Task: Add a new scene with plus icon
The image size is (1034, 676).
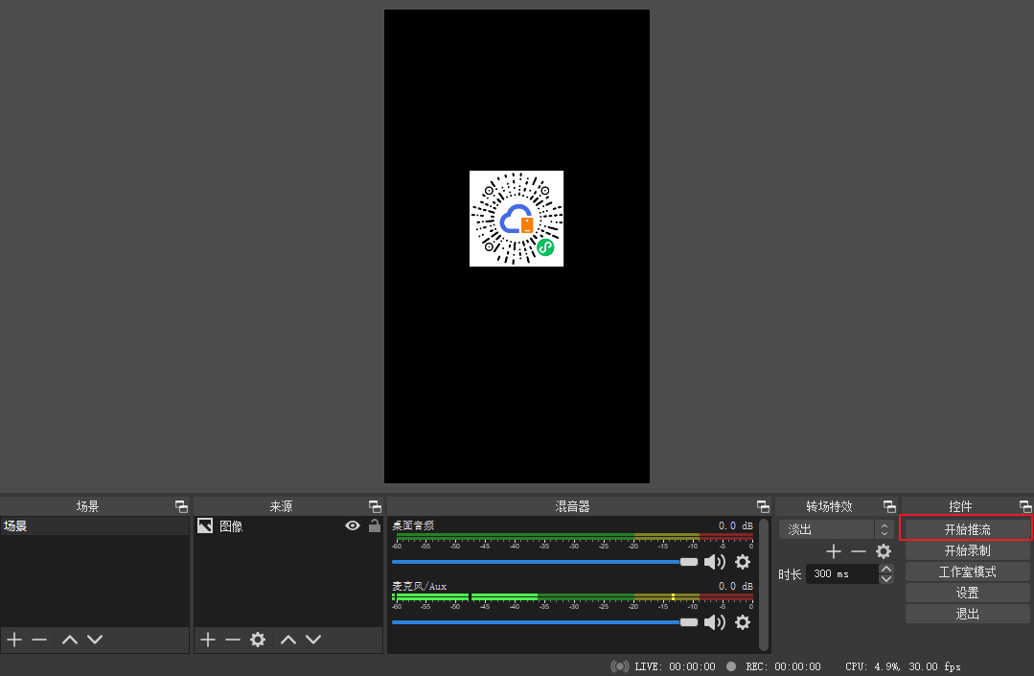Action: [x=14, y=640]
